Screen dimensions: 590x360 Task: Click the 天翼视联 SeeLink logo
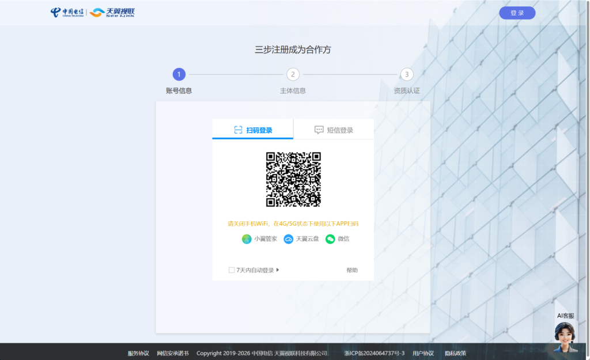click(x=112, y=13)
